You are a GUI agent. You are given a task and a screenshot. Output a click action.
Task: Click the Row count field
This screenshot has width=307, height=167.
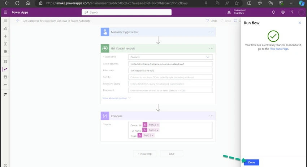coord(170,91)
